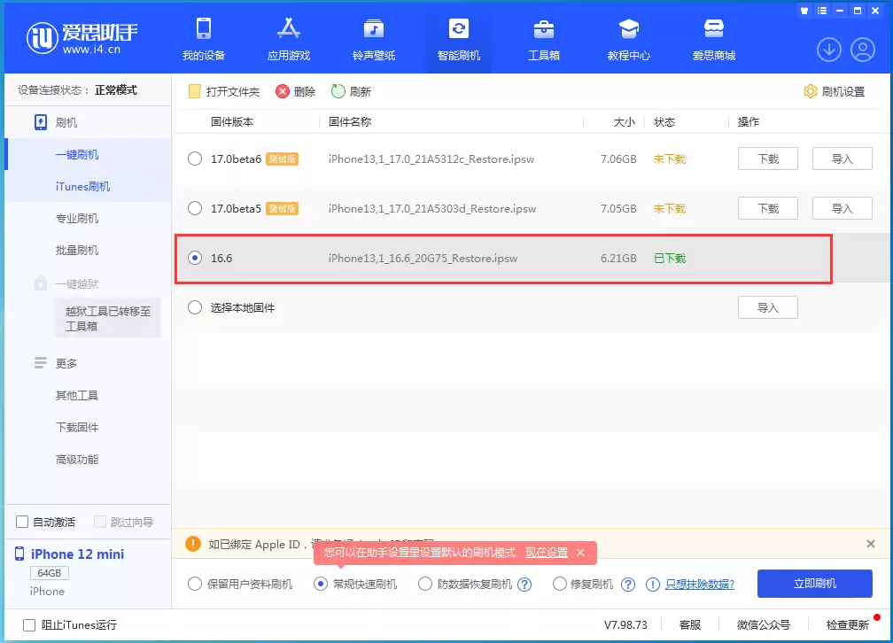Screen dimensions: 893x643
Task: Choose 保留用户资料刷机 mode
Action: [x=195, y=584]
